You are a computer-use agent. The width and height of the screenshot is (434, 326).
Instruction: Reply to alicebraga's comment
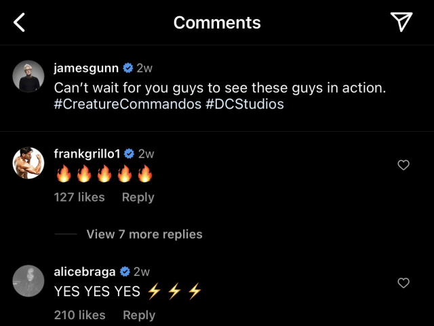tap(138, 315)
